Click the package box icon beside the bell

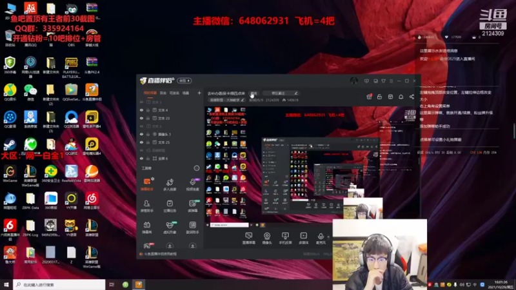tap(390, 97)
